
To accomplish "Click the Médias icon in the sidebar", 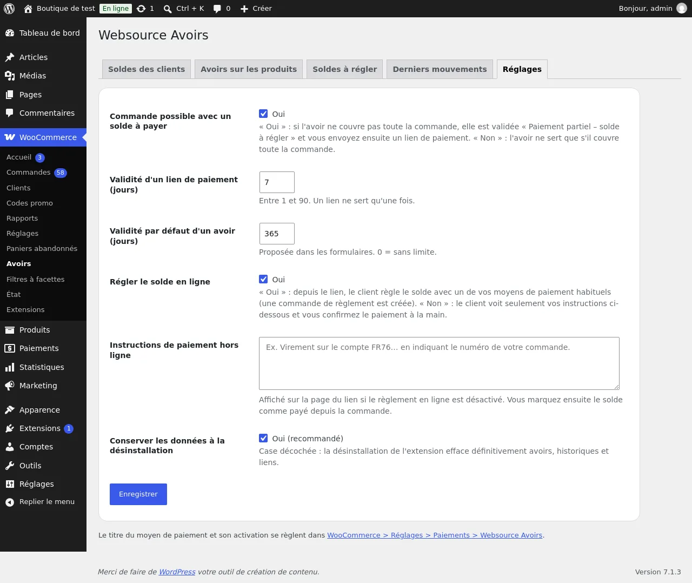I will (10, 76).
